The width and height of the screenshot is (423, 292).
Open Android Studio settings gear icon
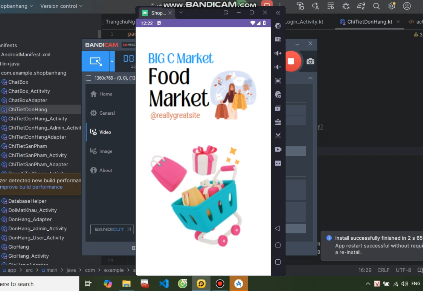[x=392, y=6]
